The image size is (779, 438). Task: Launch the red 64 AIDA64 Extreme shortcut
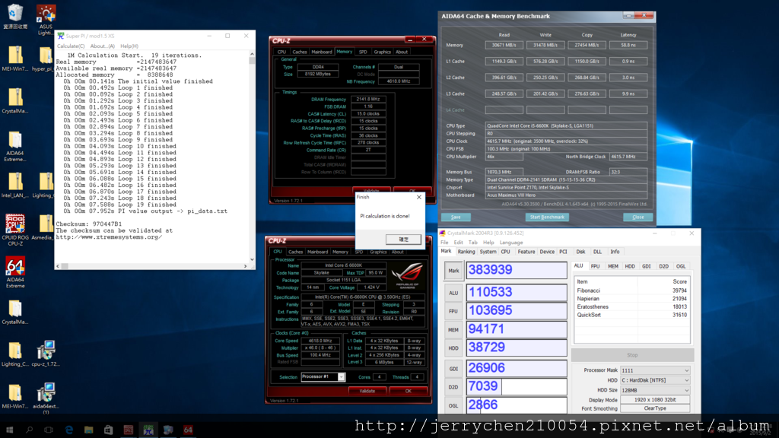pyautogui.click(x=15, y=271)
